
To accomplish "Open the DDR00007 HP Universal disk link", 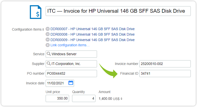I will 93,29.
